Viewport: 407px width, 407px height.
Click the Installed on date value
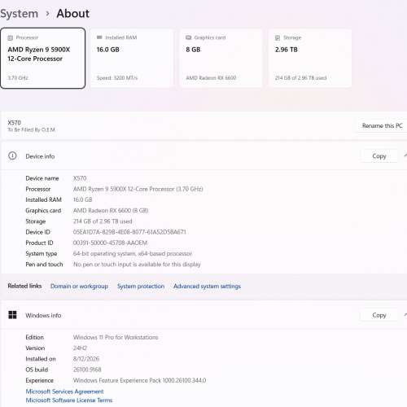tap(86, 359)
